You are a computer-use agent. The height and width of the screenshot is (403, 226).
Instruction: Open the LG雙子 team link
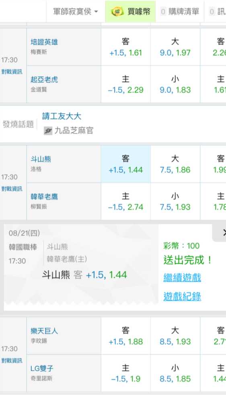tap(42, 368)
